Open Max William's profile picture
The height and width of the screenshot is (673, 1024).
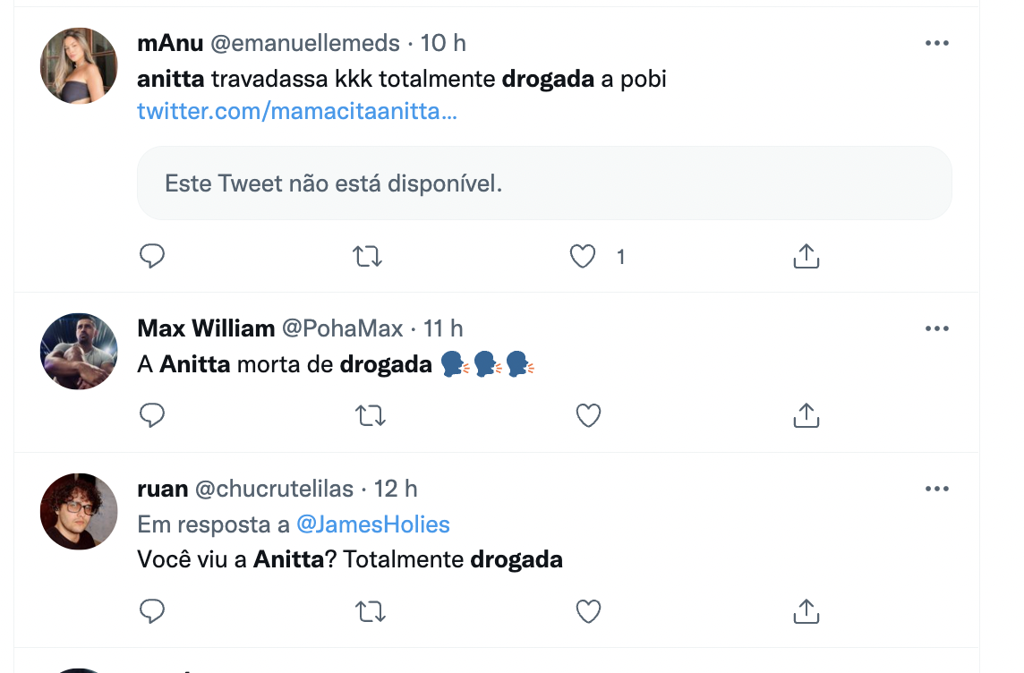tap(80, 352)
